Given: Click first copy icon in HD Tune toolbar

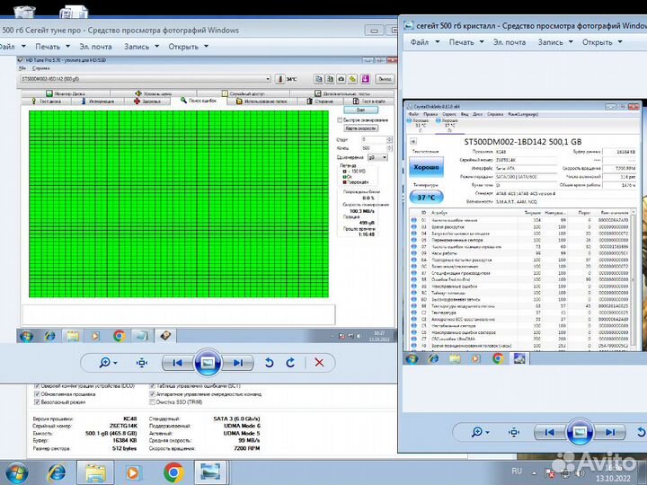Looking at the screenshot, I should pyautogui.click(x=318, y=79).
